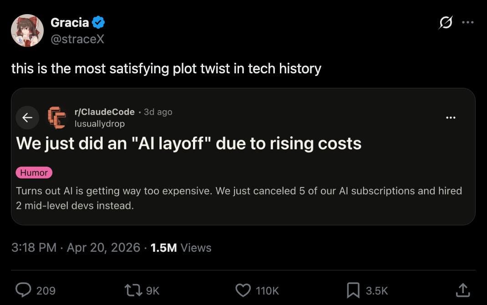The image size is (487, 305).
Task: Click the blue verified badge
Action: point(99,22)
